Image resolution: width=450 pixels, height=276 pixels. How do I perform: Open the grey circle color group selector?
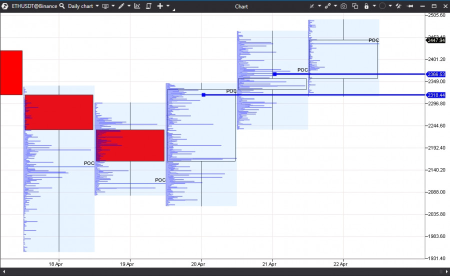click(382, 6)
